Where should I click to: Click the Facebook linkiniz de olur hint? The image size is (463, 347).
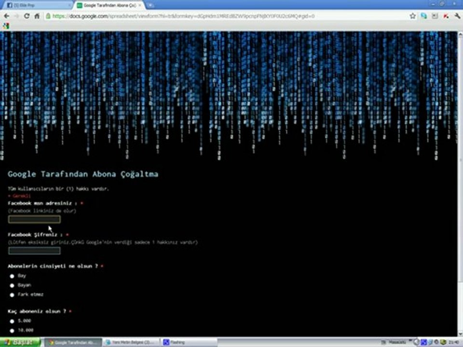(42, 211)
